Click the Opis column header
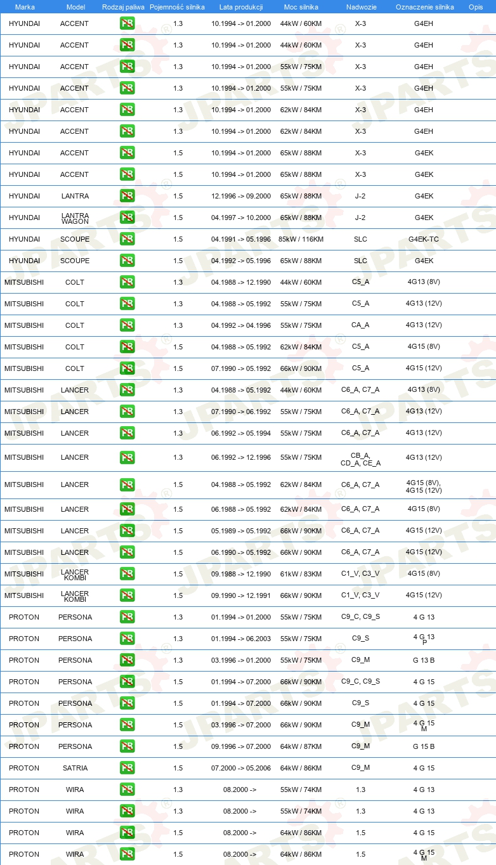The image size is (496, 865). pos(476,7)
